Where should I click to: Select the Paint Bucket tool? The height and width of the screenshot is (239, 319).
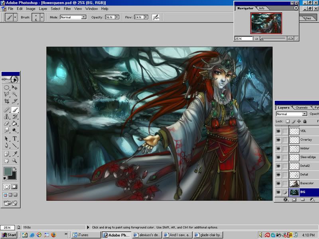coord(14,123)
